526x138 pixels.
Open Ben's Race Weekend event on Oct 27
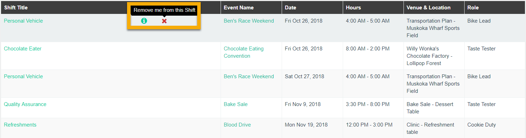tap(249, 76)
